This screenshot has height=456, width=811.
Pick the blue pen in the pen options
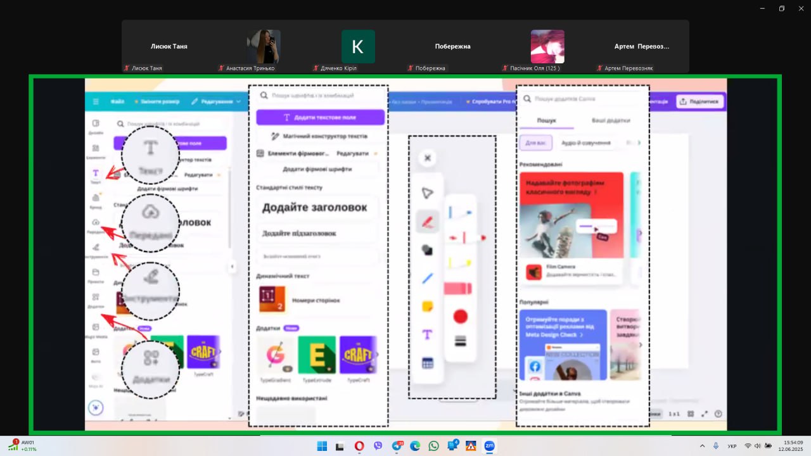[461, 213]
